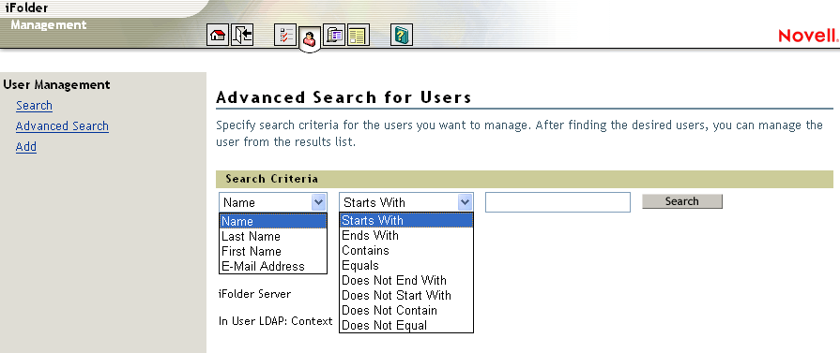Screen dimensions: 840x353
Task: Select Last Name option
Action: click(x=273, y=236)
